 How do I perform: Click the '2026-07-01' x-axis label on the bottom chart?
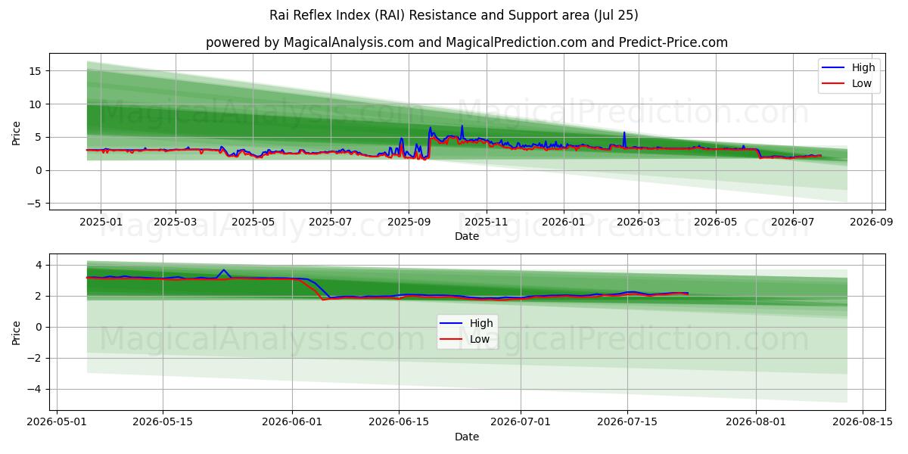click(x=521, y=421)
